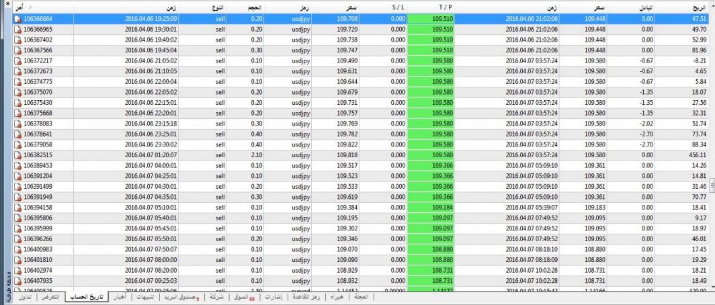
Task: Select the profit value -8.21
Action: click(700, 60)
